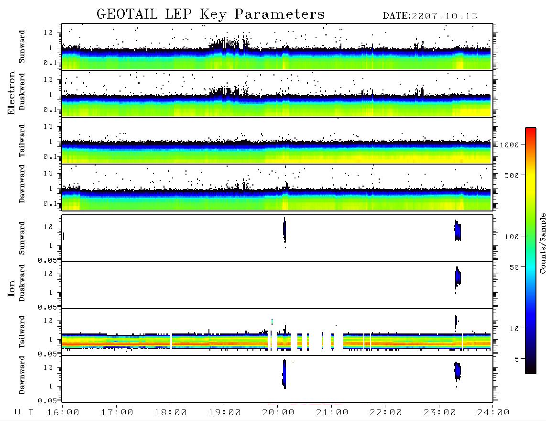Click the 'DATE:2007.10.13' label
This screenshot has height=421, width=546.
pos(430,16)
